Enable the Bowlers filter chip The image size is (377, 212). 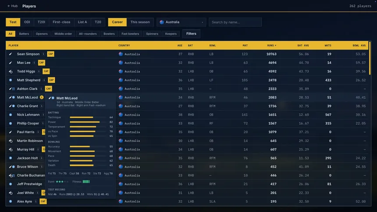click(109, 34)
